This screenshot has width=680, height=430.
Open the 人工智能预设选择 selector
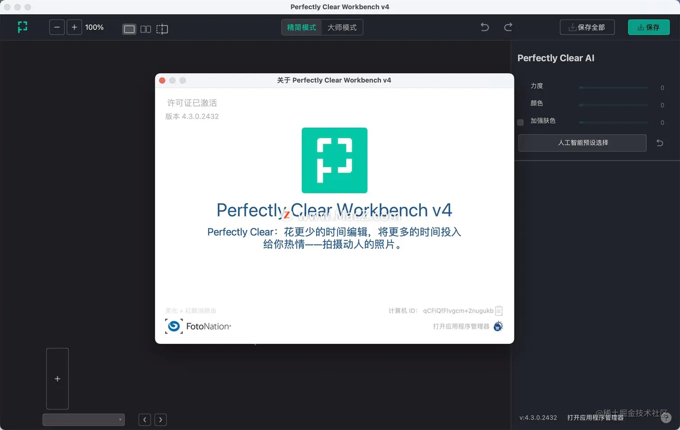tap(582, 143)
